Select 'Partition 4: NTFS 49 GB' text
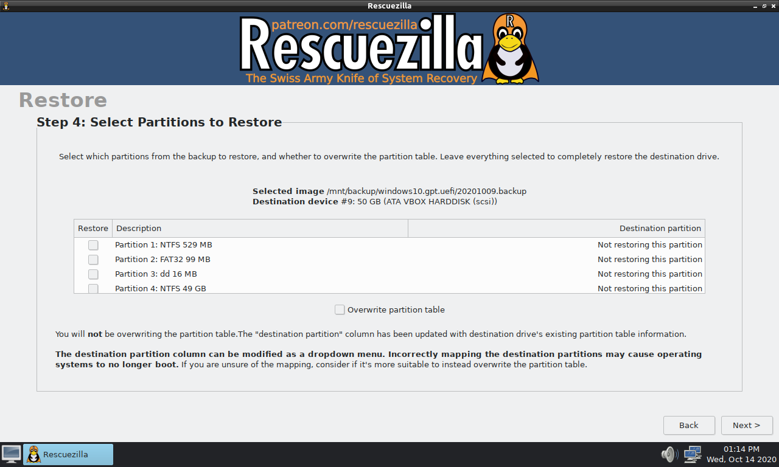Image resolution: width=779 pixels, height=467 pixels. (x=161, y=288)
